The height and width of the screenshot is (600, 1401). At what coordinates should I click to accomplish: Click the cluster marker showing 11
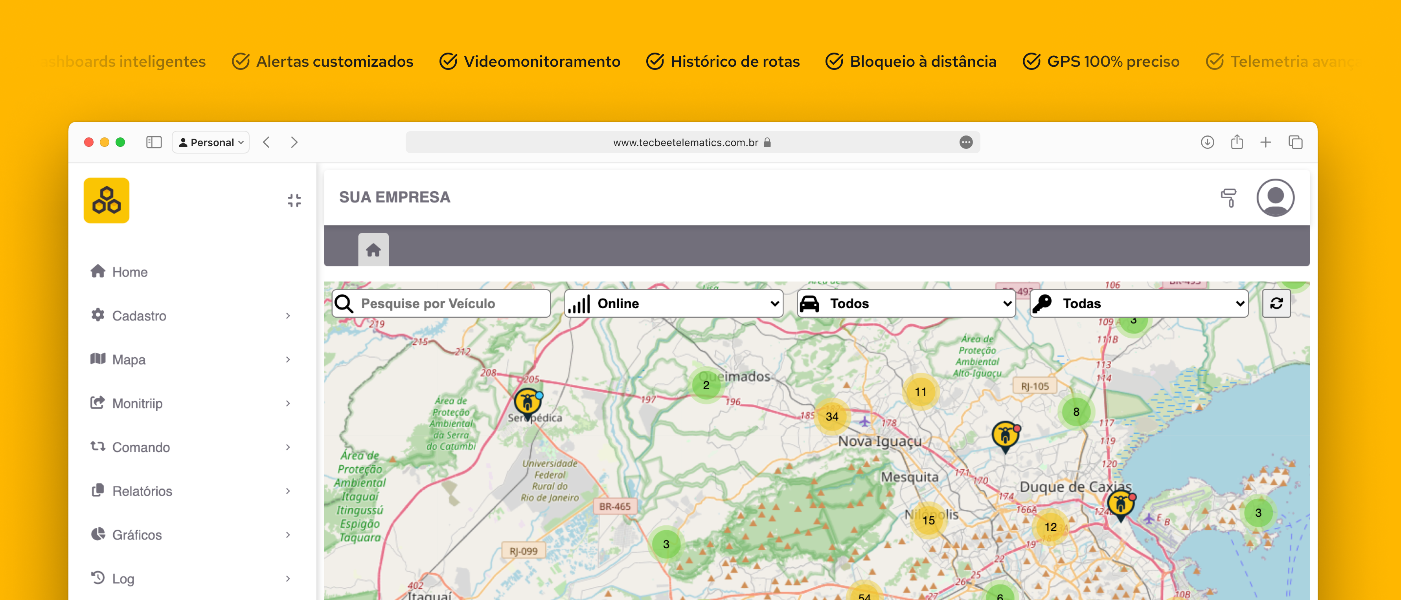(x=920, y=392)
